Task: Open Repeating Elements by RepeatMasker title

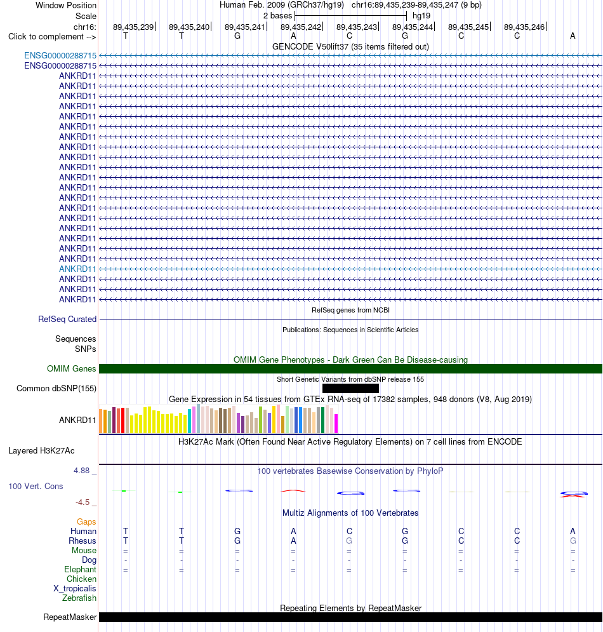Action: pyautogui.click(x=350, y=608)
